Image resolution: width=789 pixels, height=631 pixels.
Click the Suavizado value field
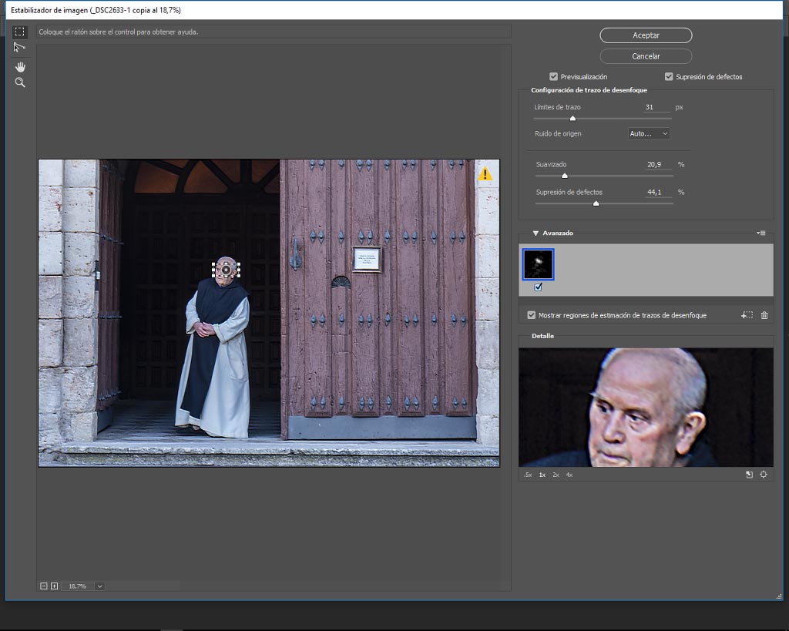[x=658, y=165]
